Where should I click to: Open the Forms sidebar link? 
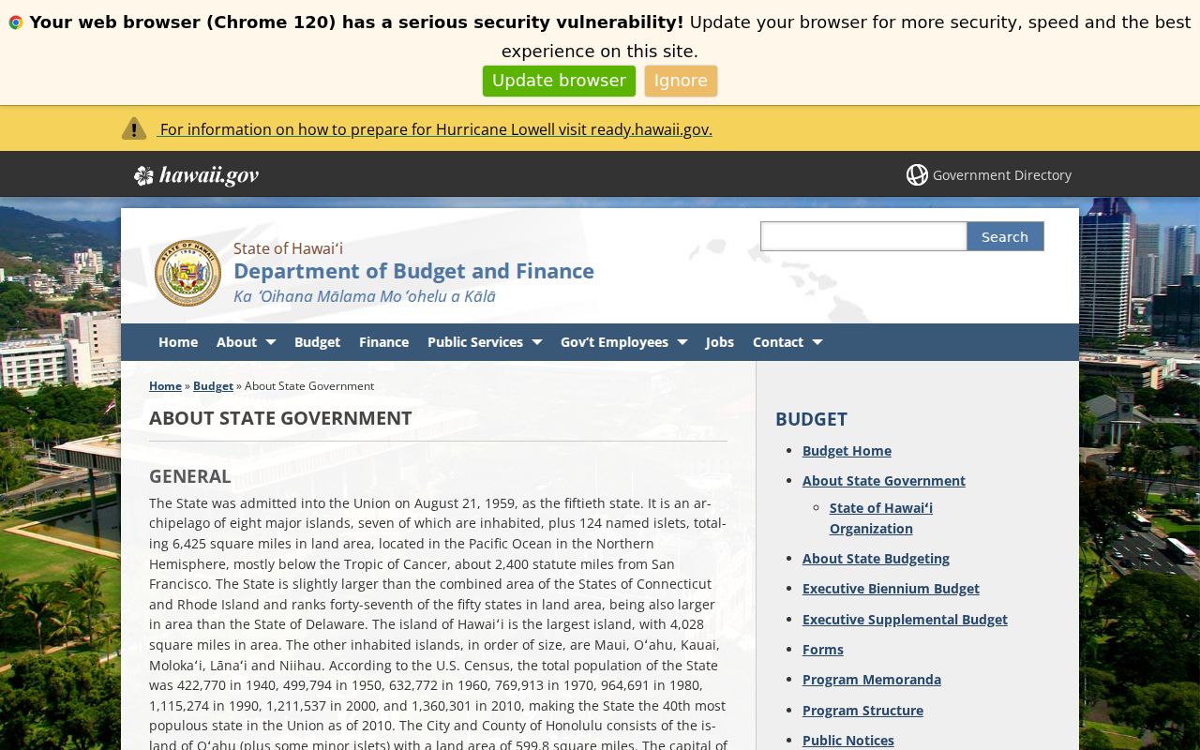[823, 650]
